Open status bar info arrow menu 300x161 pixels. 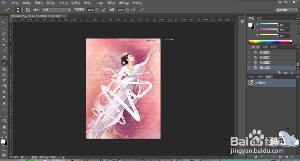[x=64, y=157]
